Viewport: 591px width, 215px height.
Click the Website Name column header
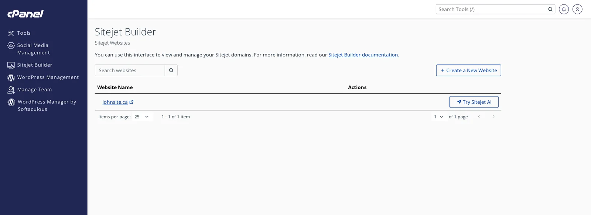coord(115,87)
